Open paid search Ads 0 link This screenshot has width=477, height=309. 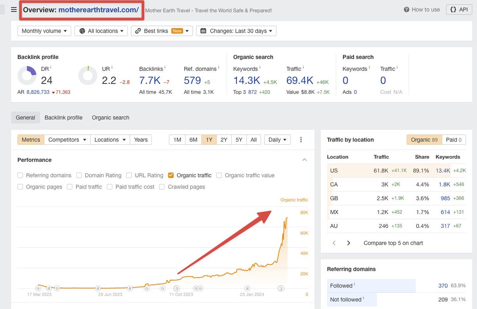355,92
